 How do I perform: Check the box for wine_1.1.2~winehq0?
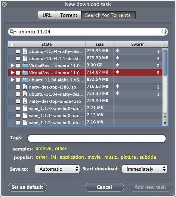18,123
